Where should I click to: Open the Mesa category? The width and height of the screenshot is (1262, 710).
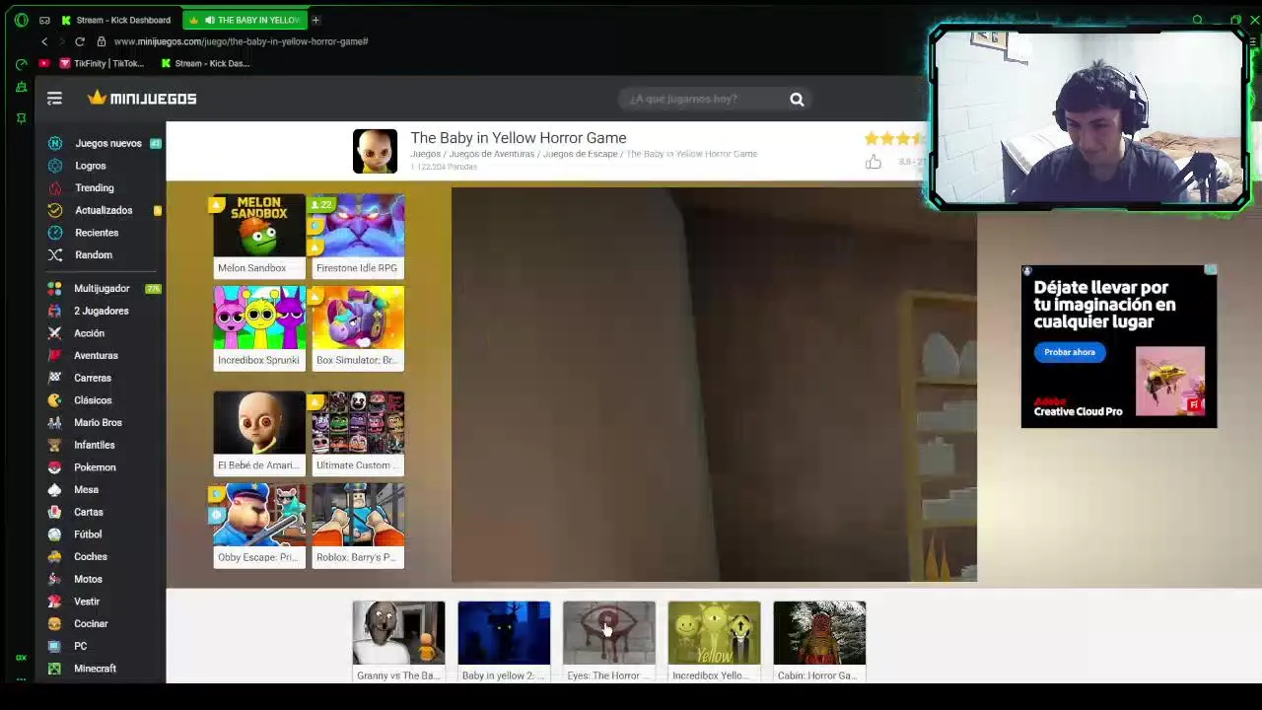pos(86,489)
